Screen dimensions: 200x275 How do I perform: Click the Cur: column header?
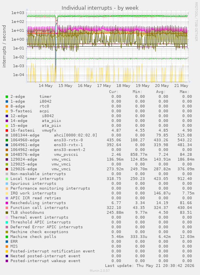click(x=114, y=91)
